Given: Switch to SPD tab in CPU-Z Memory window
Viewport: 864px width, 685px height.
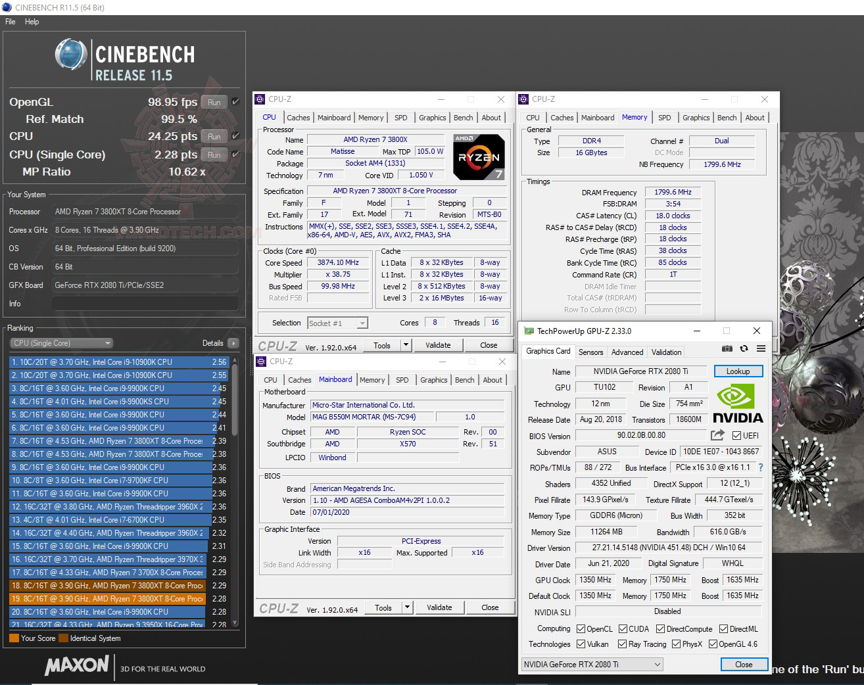Looking at the screenshot, I should pyautogui.click(x=665, y=118).
